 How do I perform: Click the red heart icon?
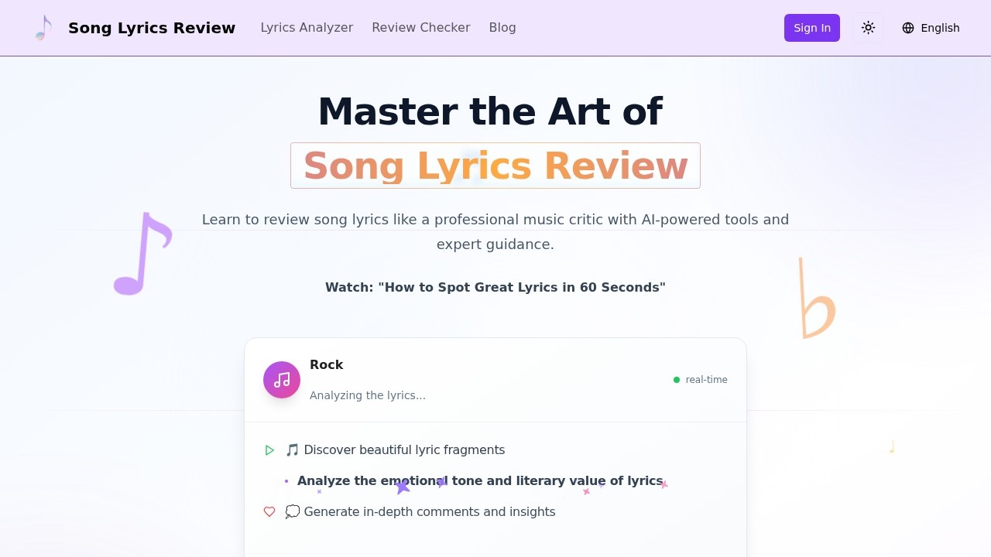click(x=269, y=511)
